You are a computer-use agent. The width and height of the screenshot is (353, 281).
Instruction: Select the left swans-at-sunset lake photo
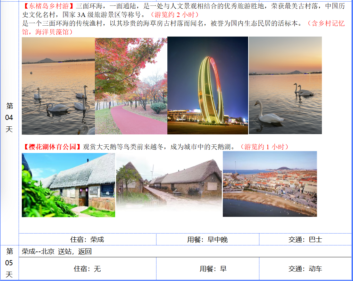(x=58, y=86)
